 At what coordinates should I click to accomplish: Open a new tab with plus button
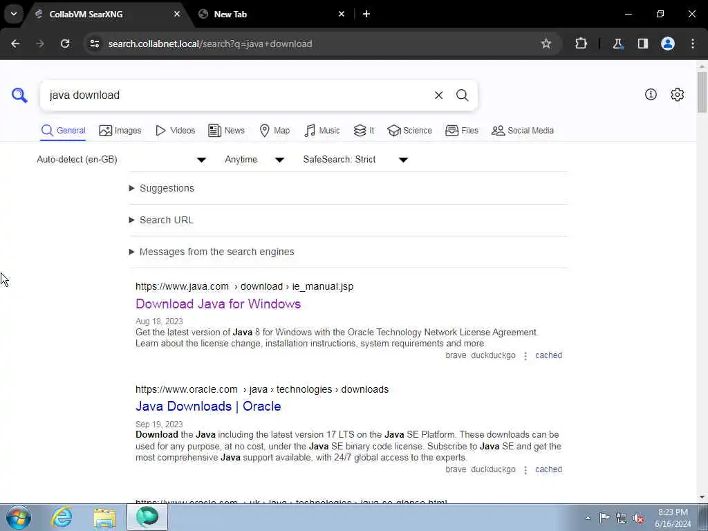pos(366,14)
